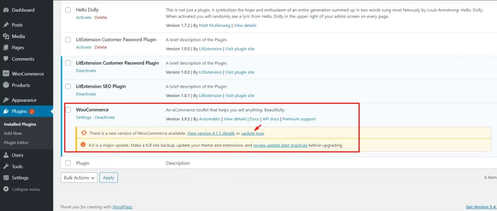View details of Hello Dolly

[x=245, y=25]
